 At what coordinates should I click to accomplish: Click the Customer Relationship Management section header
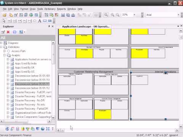click(93, 72)
